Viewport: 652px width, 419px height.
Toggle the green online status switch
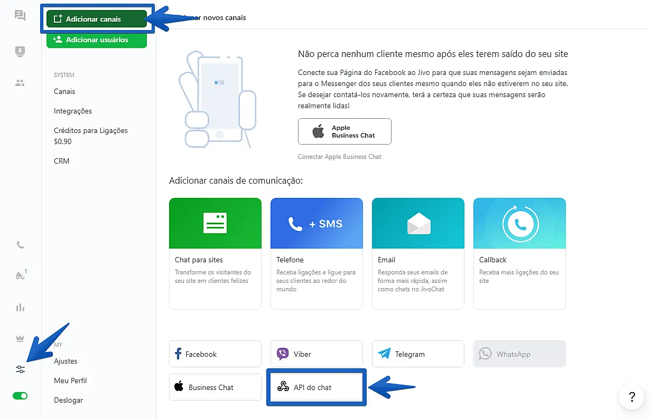pyautogui.click(x=20, y=396)
